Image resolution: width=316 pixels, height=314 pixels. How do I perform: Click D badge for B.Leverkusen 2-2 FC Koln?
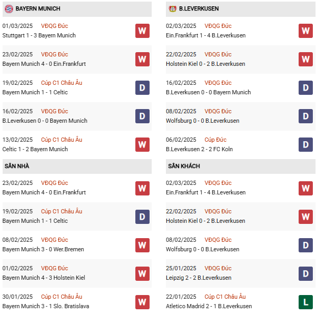pyautogui.click(x=305, y=144)
